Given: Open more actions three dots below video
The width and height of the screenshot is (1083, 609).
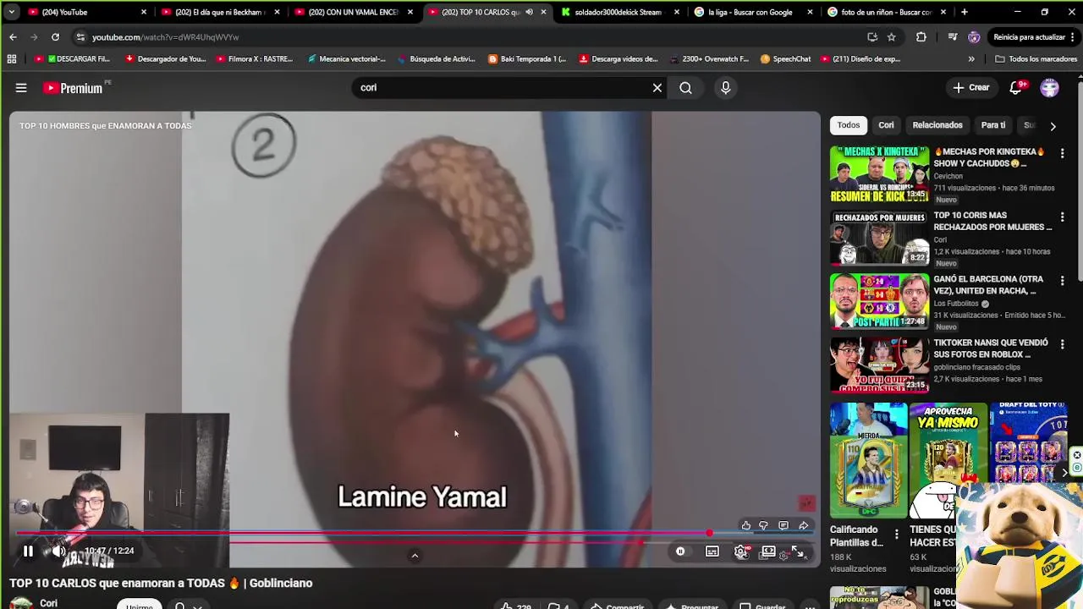Looking at the screenshot, I should click(x=810, y=606).
